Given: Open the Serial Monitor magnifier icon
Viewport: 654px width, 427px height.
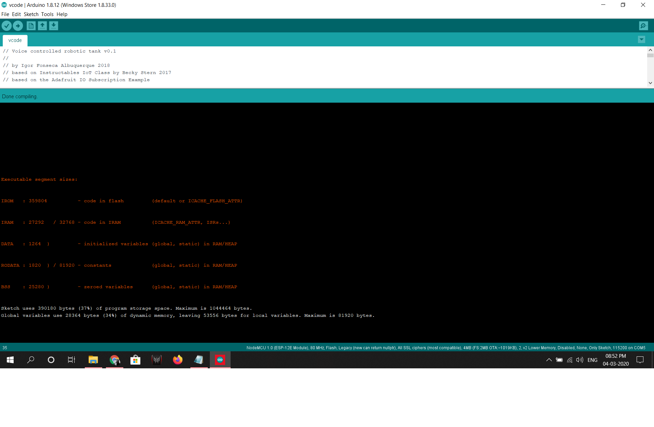Looking at the screenshot, I should click(x=643, y=26).
